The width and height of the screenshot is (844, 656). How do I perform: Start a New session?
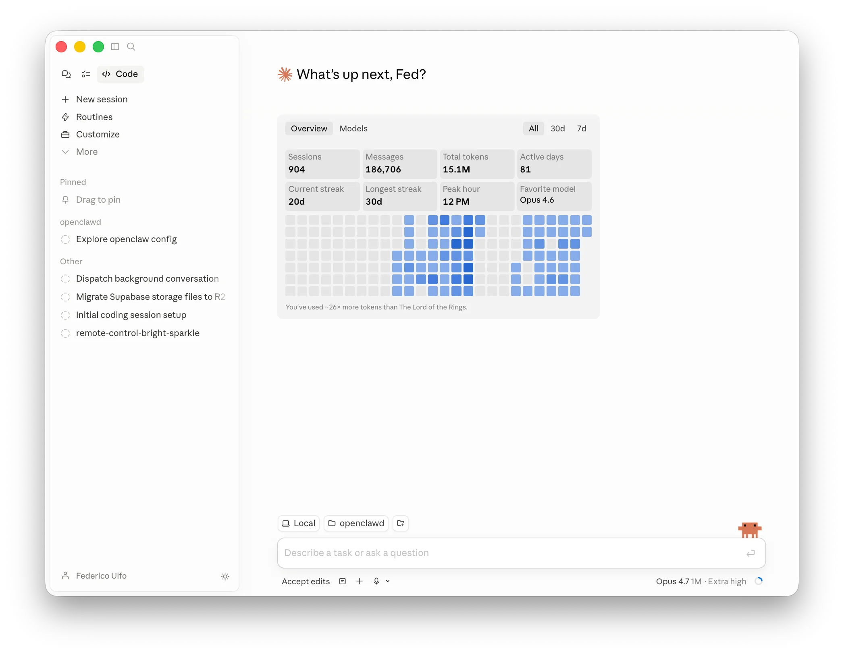102,100
